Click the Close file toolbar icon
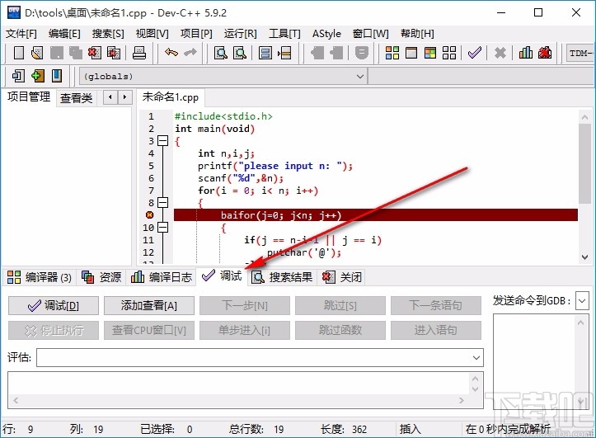This screenshot has width=596, height=438. pyautogui.click(x=95, y=53)
